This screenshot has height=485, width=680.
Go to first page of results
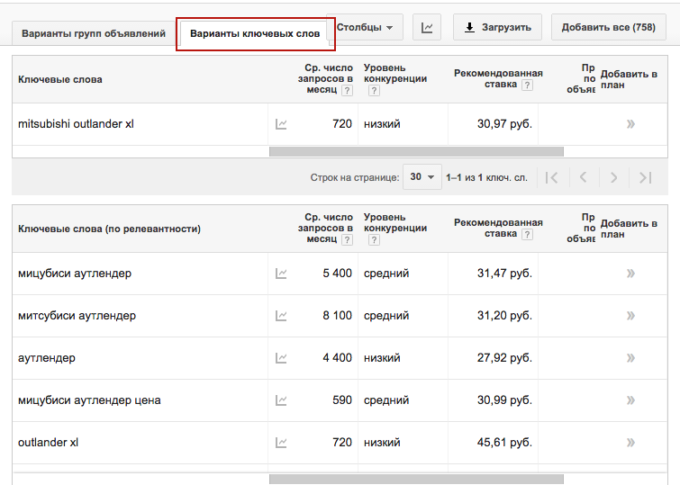pyautogui.click(x=551, y=177)
